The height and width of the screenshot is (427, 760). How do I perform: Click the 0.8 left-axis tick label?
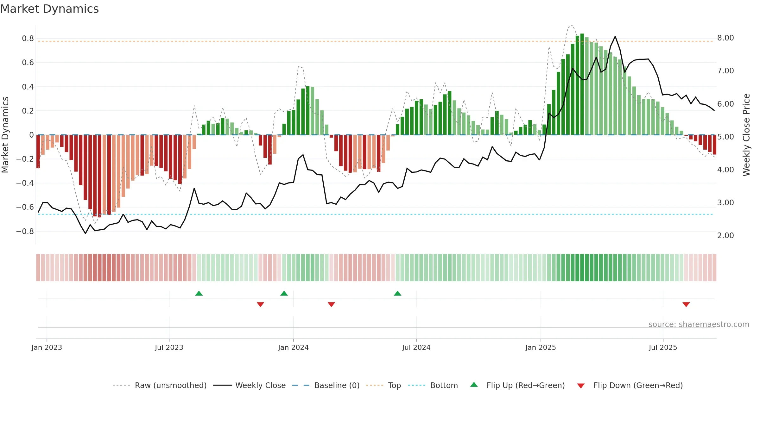(28, 39)
